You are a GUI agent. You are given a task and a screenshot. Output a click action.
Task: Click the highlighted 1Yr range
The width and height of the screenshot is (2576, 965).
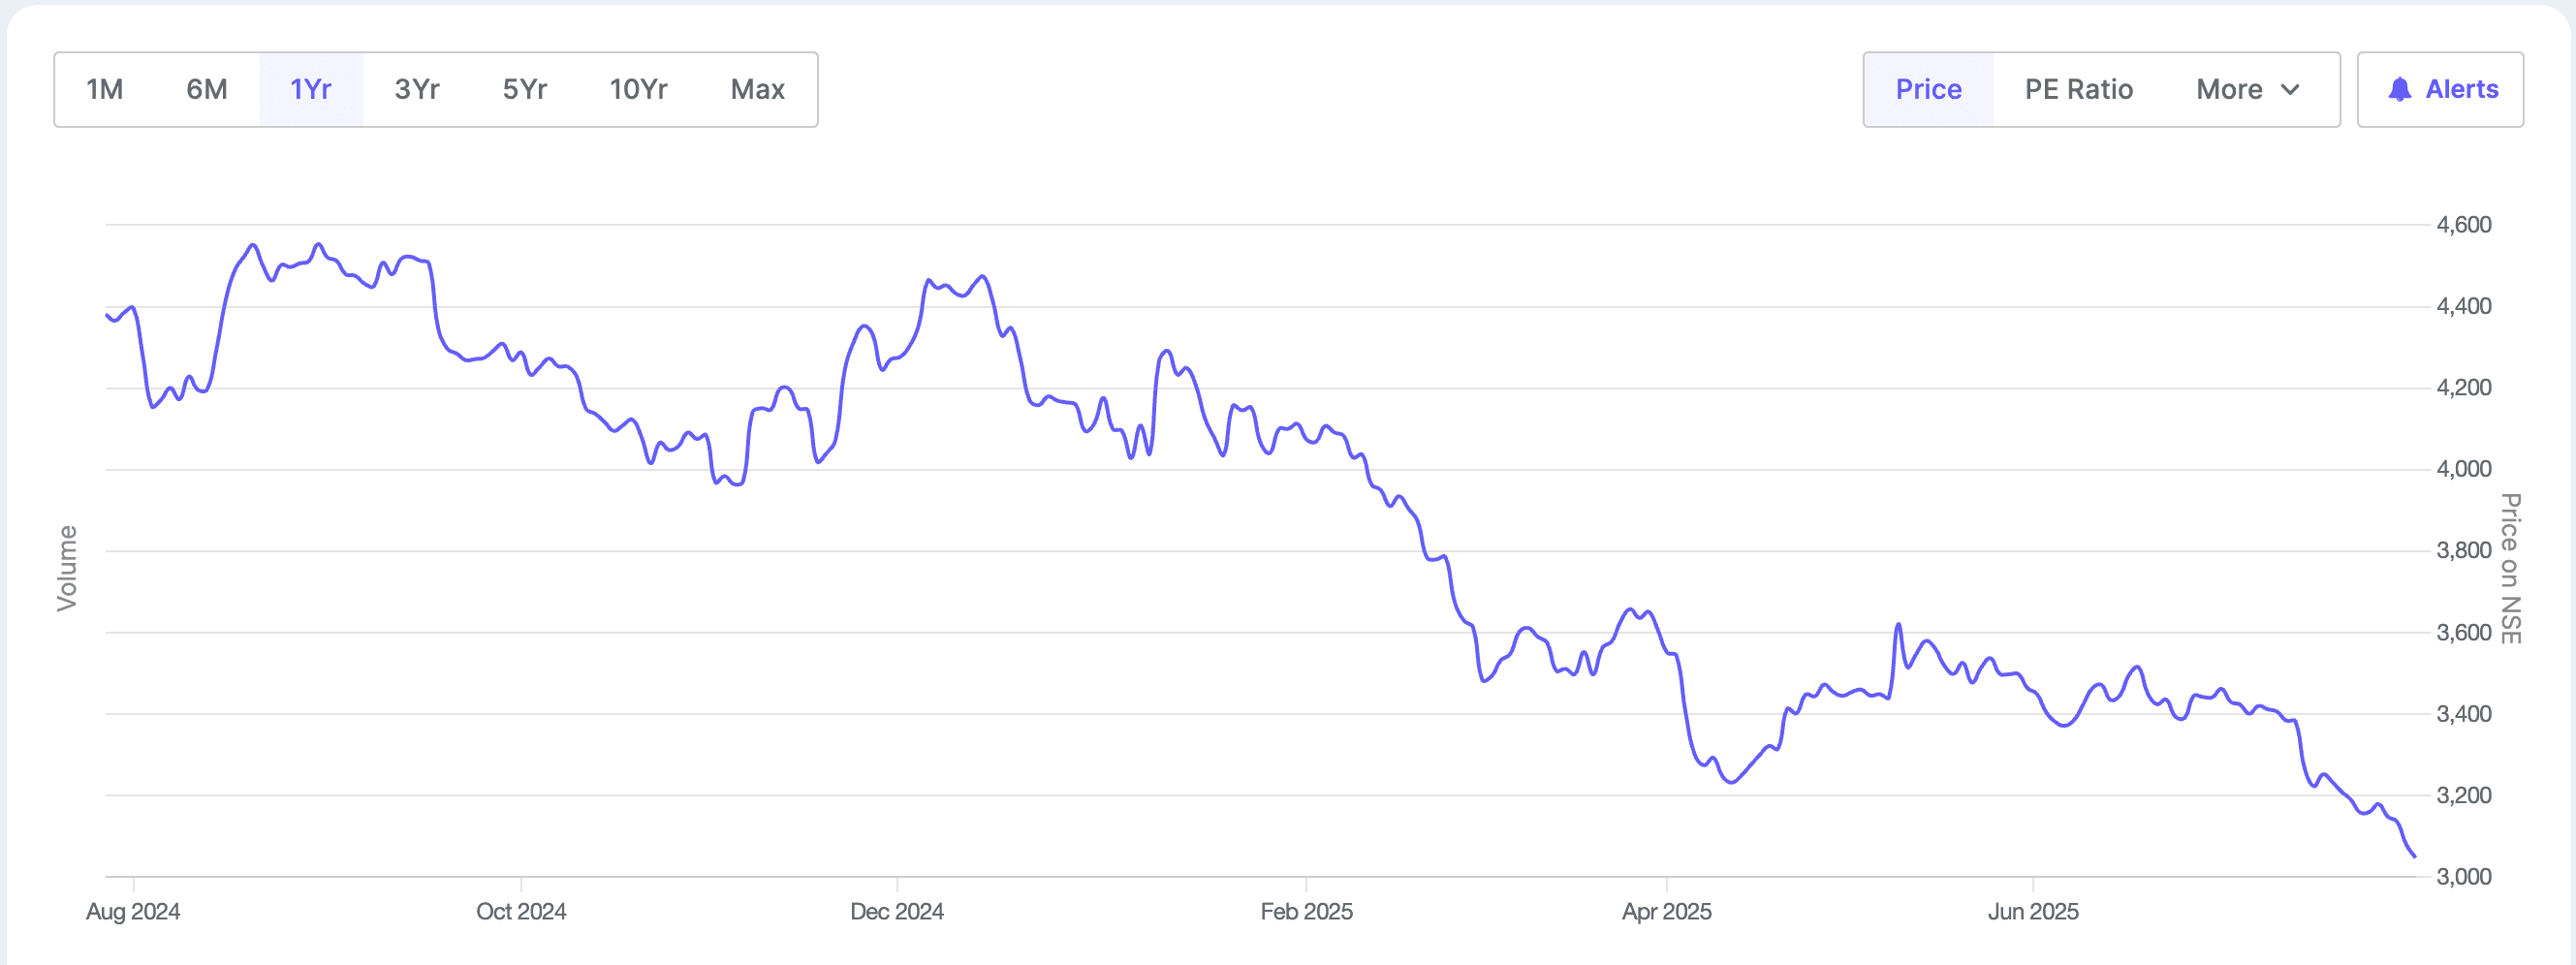tap(311, 90)
